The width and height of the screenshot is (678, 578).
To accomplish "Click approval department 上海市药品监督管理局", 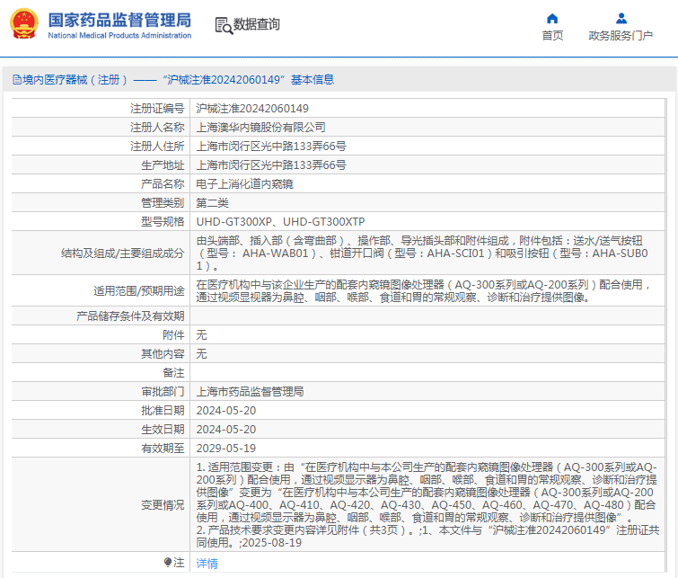I will click(x=250, y=392).
